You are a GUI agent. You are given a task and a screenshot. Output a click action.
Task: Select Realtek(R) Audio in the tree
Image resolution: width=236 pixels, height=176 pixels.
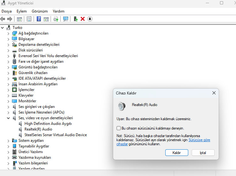pos(38,129)
